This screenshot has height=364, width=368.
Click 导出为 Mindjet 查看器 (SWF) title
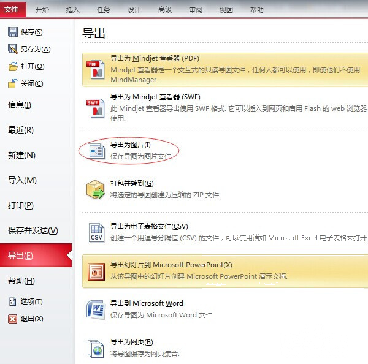(155, 97)
